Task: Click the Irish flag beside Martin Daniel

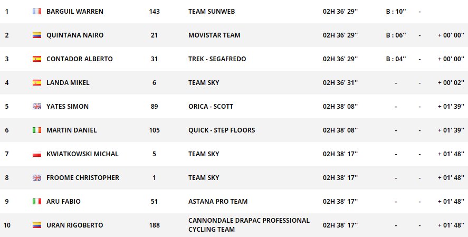Action: [37, 130]
